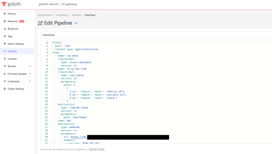The height and width of the screenshot is (154, 272).
Task: Click the remove /project_id patch line
Action: point(98,95)
